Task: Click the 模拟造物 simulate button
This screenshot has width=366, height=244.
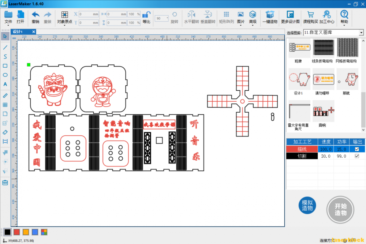Action: [x=307, y=206]
